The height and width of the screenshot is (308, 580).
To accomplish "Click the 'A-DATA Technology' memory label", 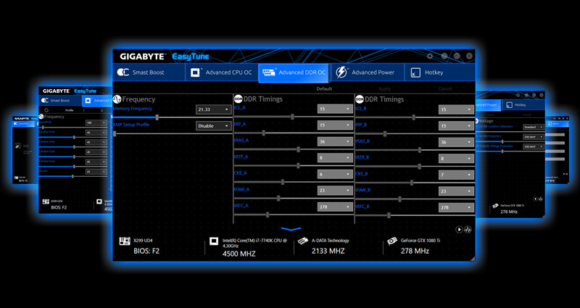I will click(x=331, y=241).
